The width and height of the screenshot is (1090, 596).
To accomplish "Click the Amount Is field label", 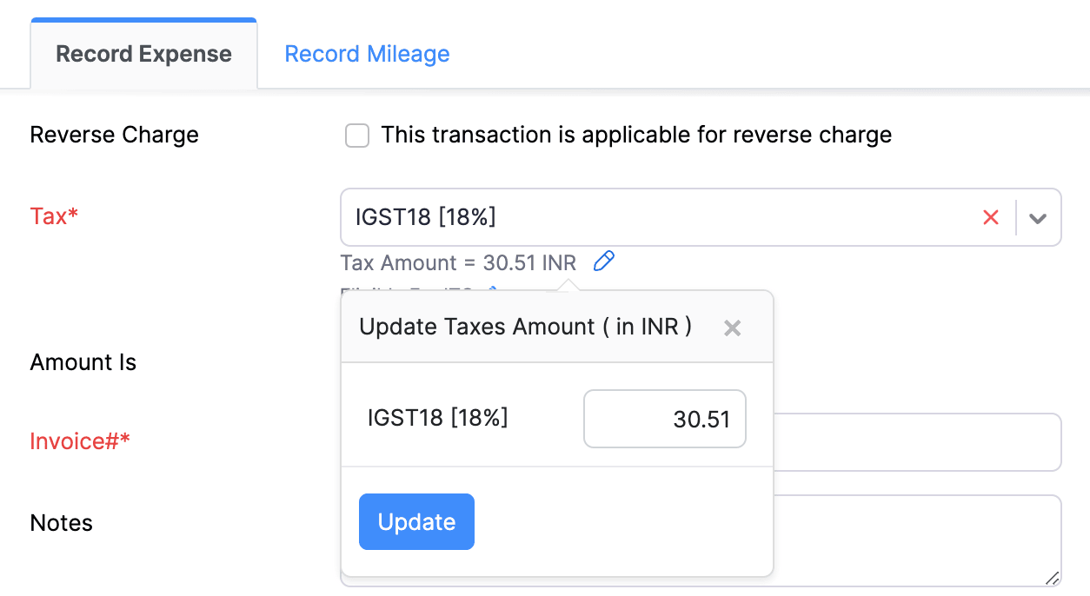I will [x=83, y=362].
